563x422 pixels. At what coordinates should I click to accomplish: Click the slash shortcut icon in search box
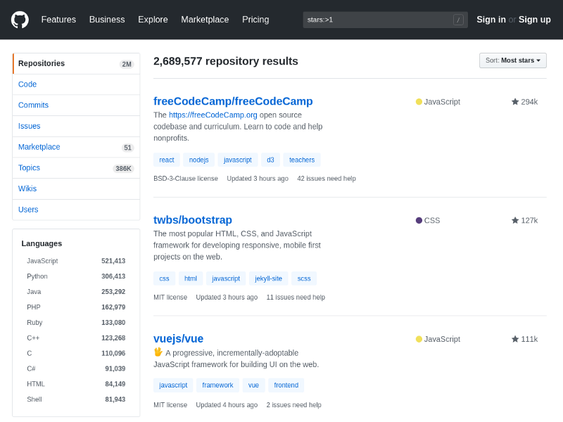tap(458, 20)
